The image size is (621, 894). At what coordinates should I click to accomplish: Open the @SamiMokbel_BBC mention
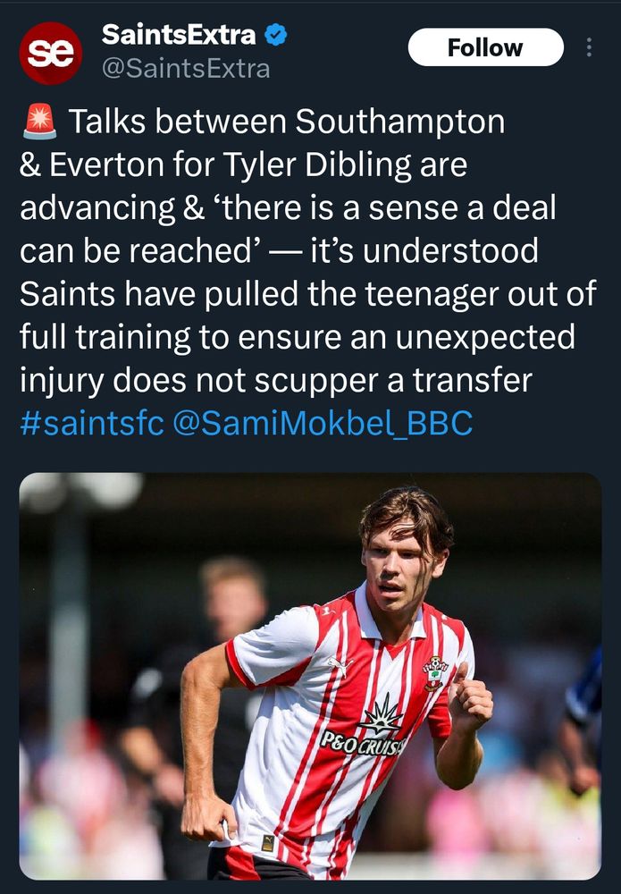pos(322,423)
